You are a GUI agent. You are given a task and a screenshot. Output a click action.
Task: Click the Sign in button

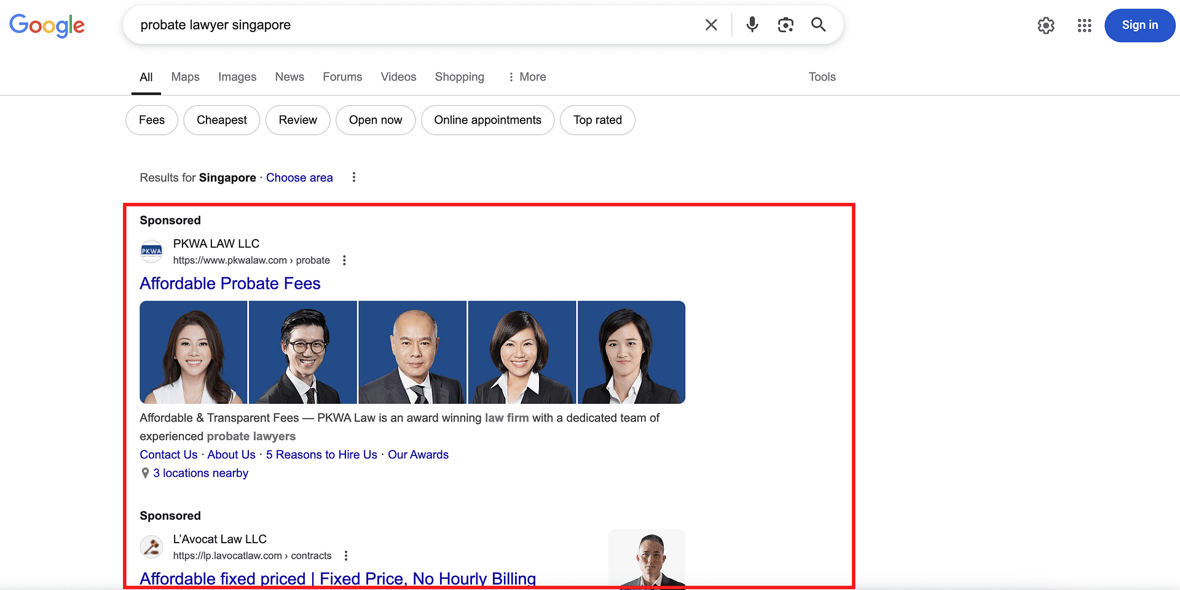[1139, 25]
